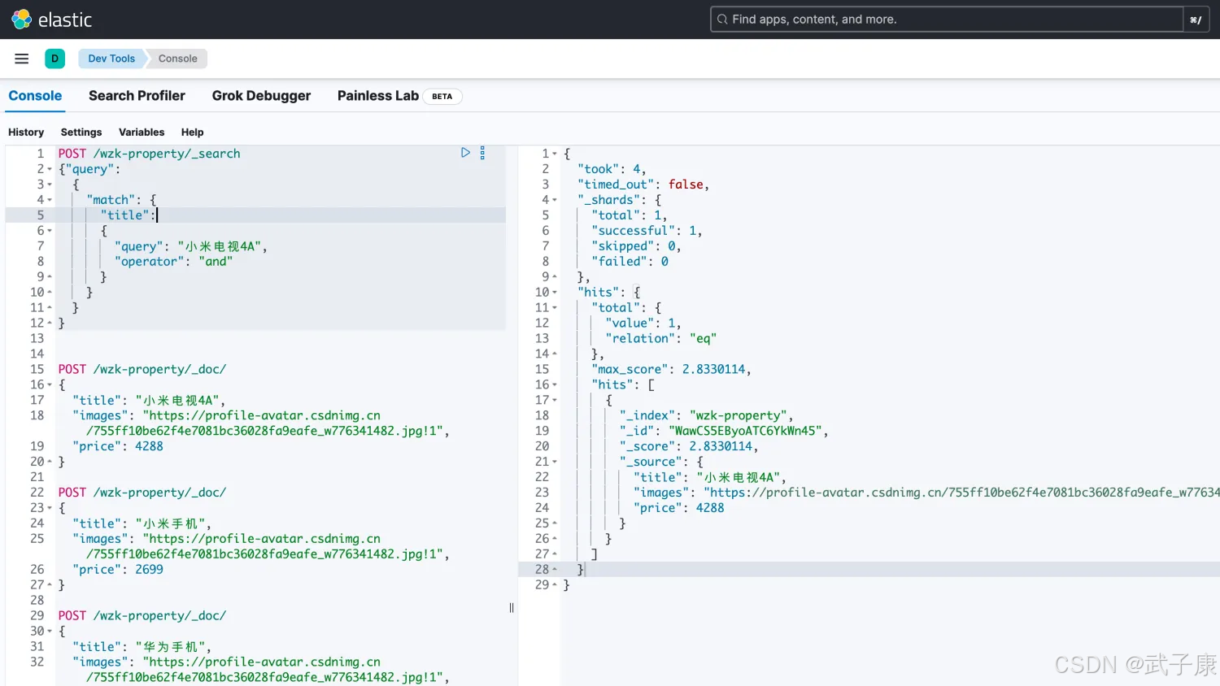Open console History
The height and width of the screenshot is (686, 1220).
(26, 132)
